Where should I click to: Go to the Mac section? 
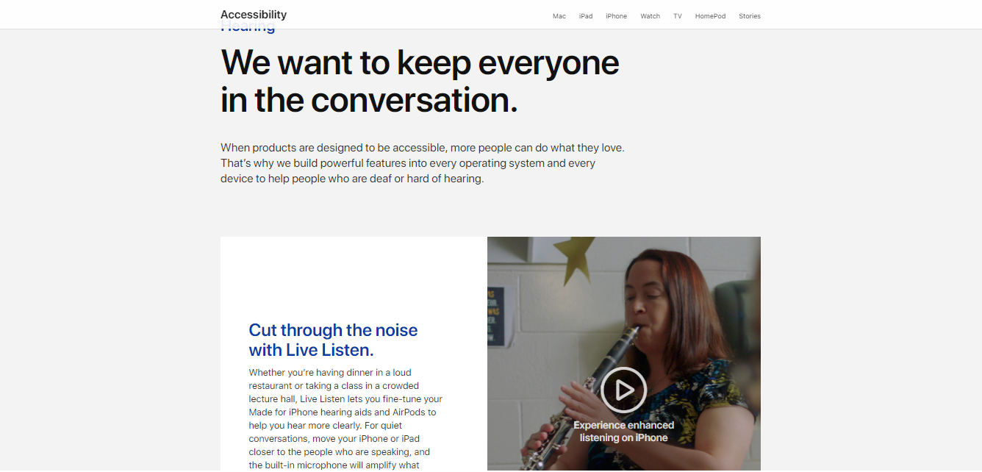[559, 16]
